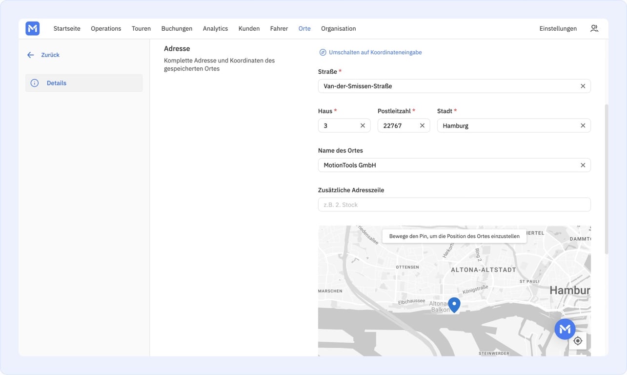Click the Elbchaussee label on the map
This screenshot has width=627, height=375.
(412, 301)
